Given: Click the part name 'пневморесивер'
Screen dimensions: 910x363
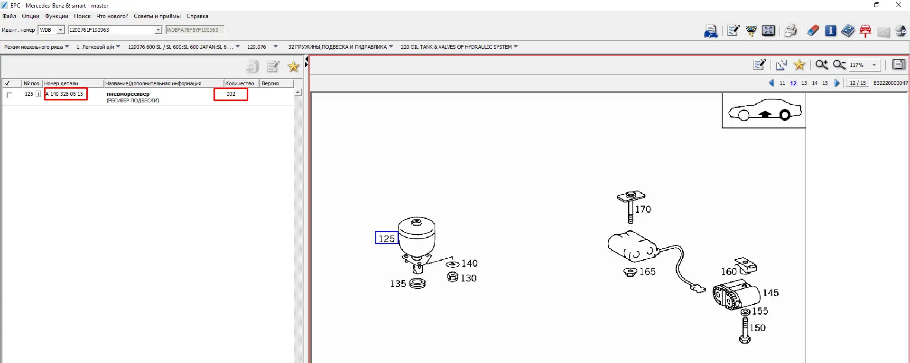Looking at the screenshot, I should point(128,94).
